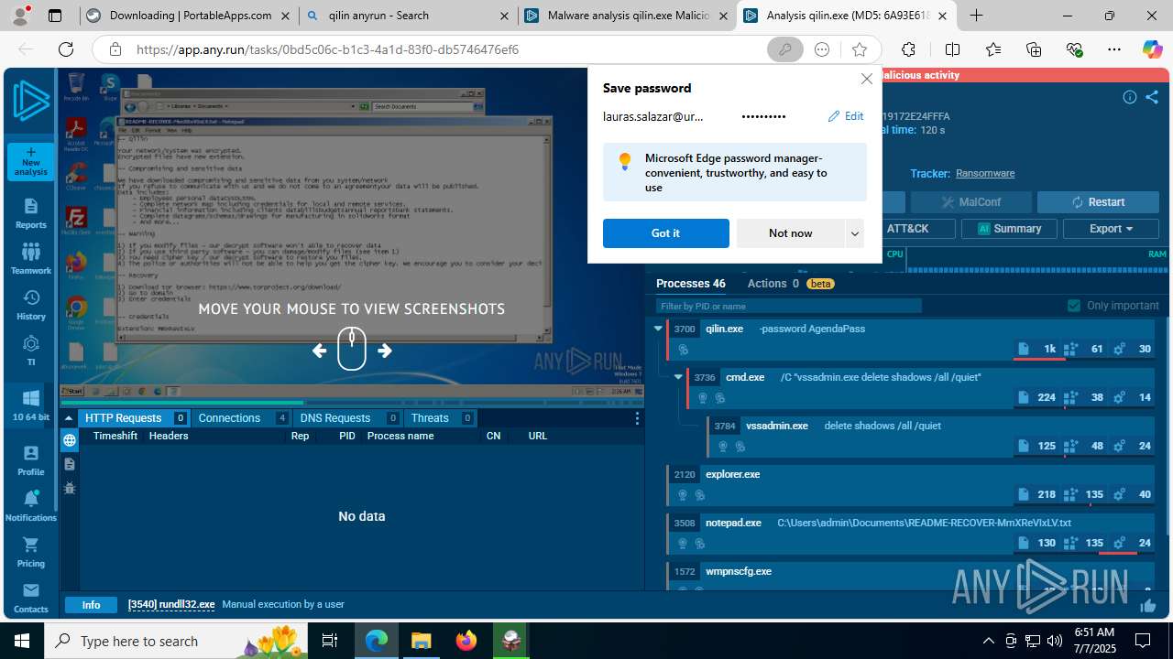Select the files document icon below globe
Viewport: 1173px width, 659px height.
pos(70,464)
